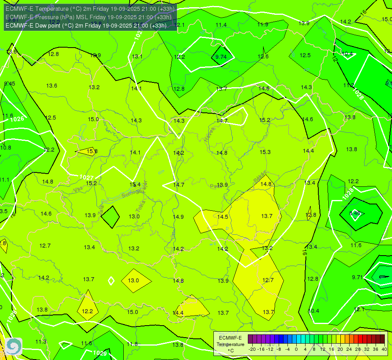Click the 10.8 temperature value
Image resolution: width=392 pixels, height=360 pixels.
click(6, 148)
